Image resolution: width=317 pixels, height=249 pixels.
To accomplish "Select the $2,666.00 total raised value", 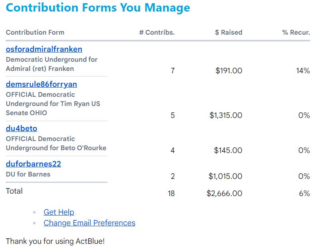I will (224, 193).
